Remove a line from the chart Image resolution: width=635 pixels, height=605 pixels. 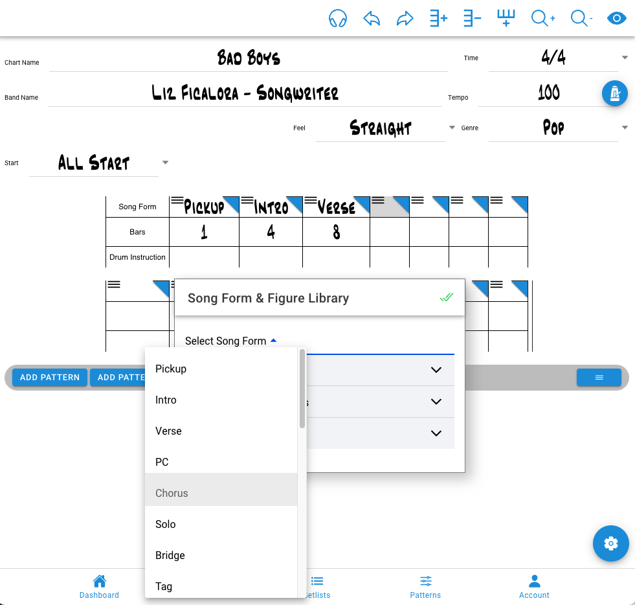[472, 18]
